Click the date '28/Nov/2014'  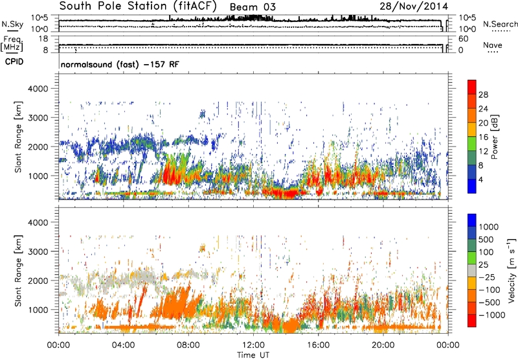(414, 6)
